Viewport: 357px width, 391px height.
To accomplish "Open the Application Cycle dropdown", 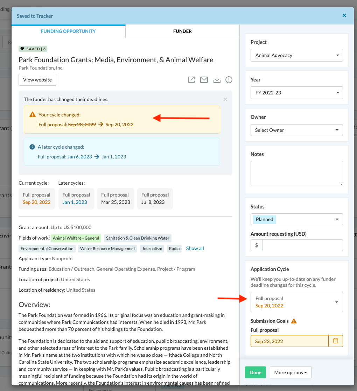I will 297,302.
